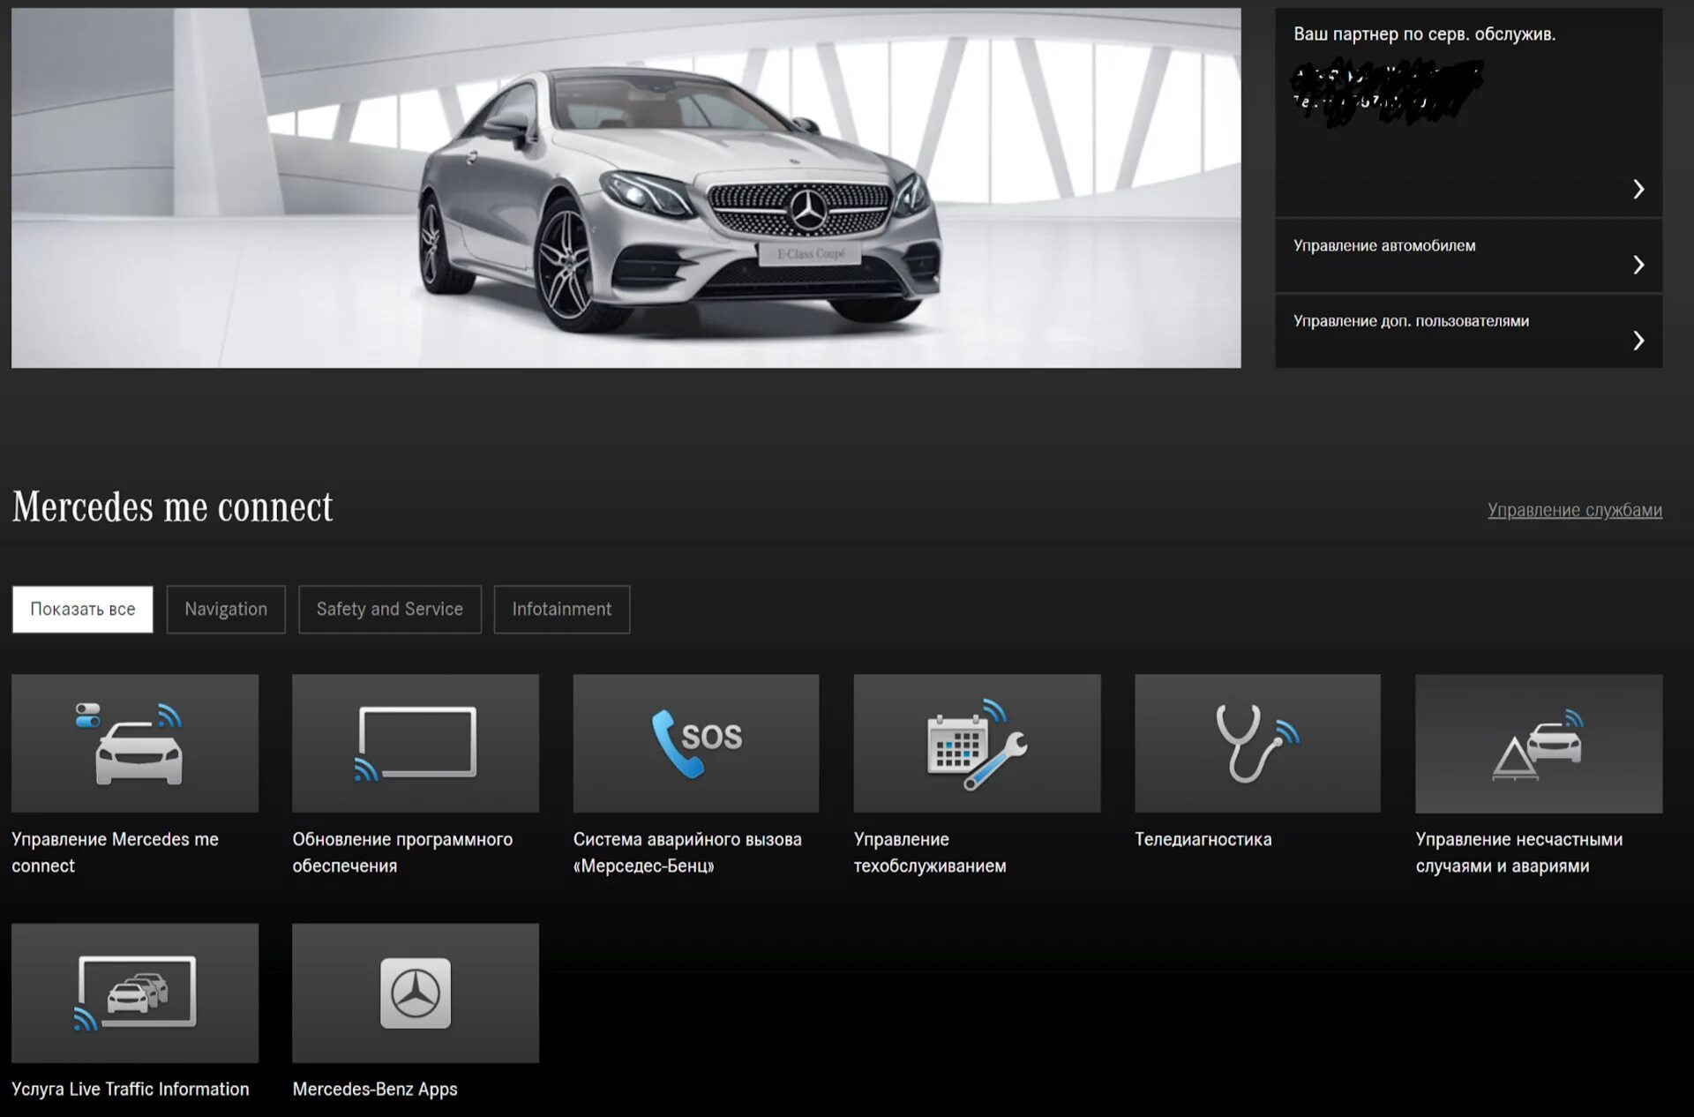This screenshot has height=1117, width=1694.
Task: Switch to the Safety and Service tab
Action: click(x=390, y=609)
